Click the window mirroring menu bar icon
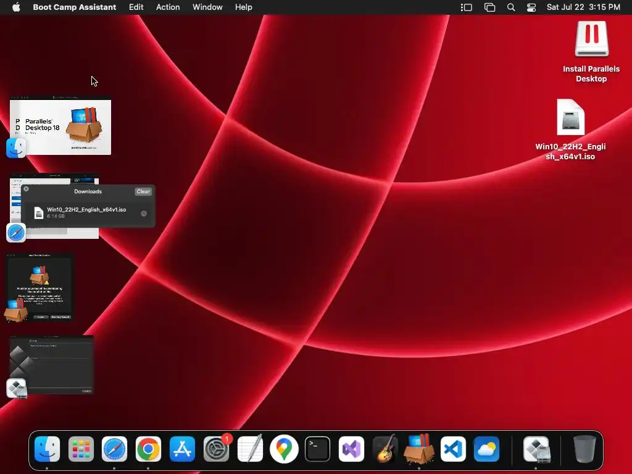 pos(489,7)
